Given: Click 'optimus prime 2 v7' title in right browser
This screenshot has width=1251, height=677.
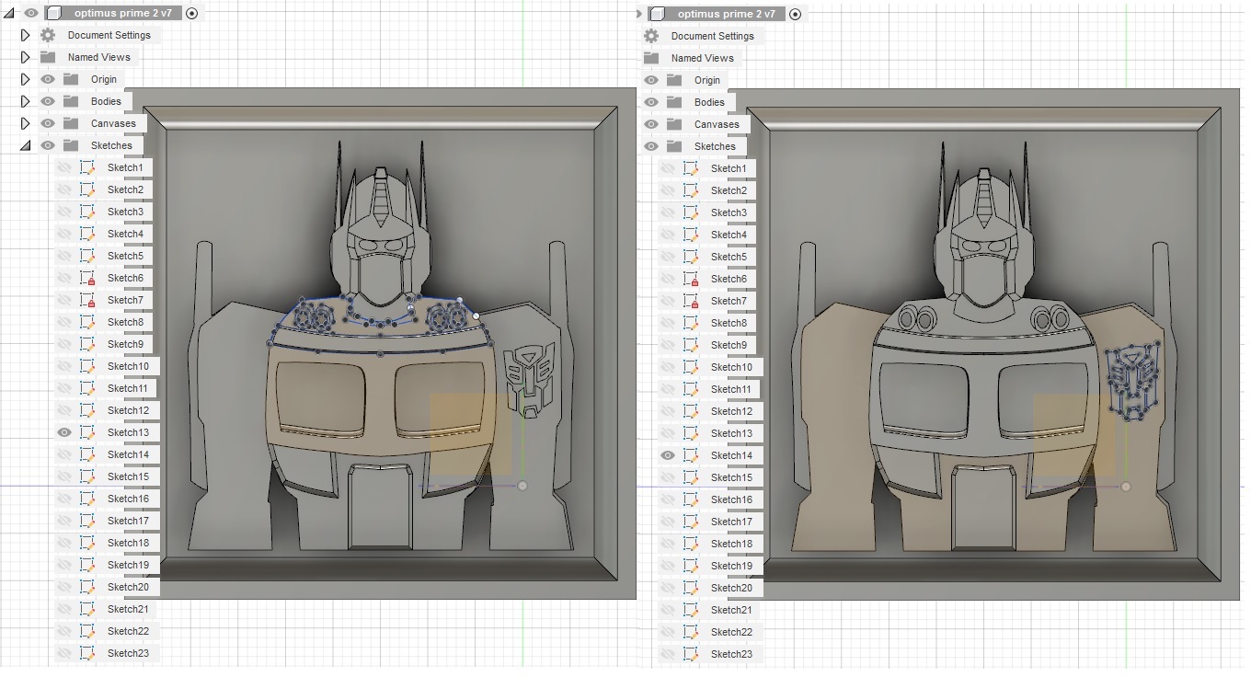Looking at the screenshot, I should point(726,15).
